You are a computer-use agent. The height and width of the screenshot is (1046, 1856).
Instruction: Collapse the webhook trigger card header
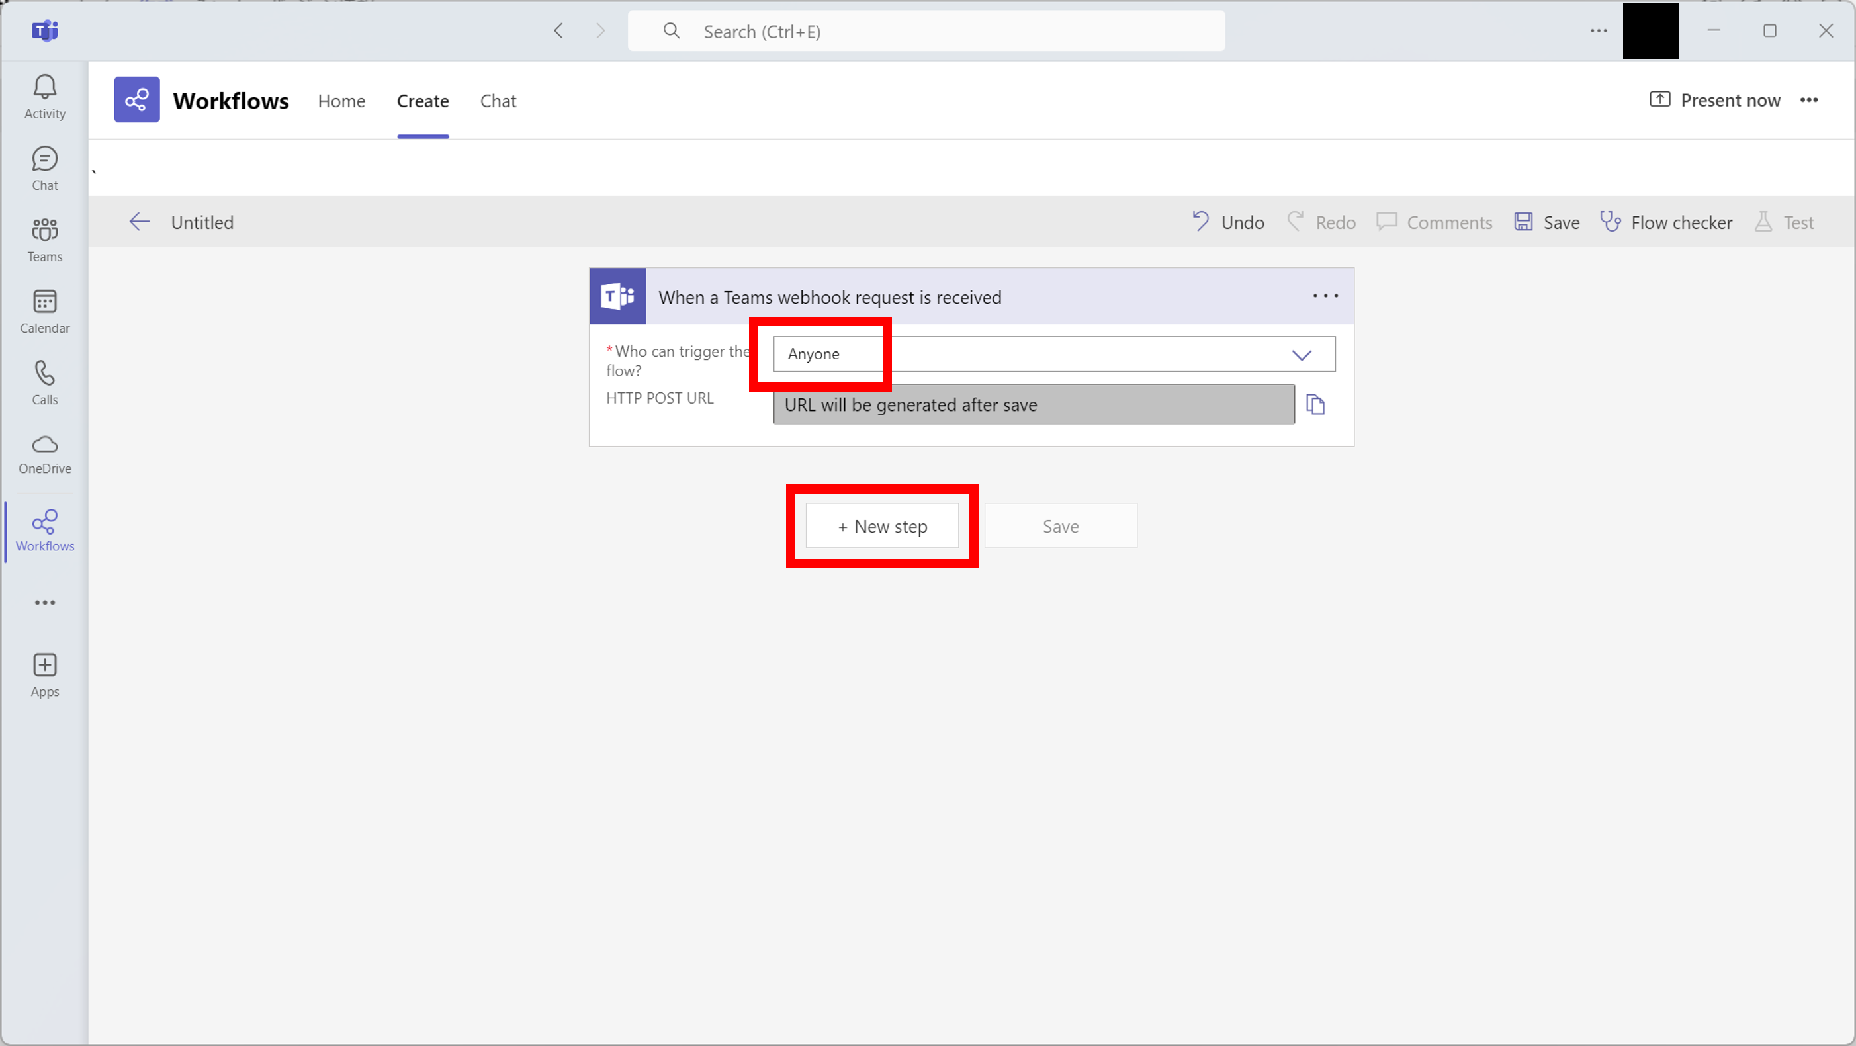pos(971,296)
